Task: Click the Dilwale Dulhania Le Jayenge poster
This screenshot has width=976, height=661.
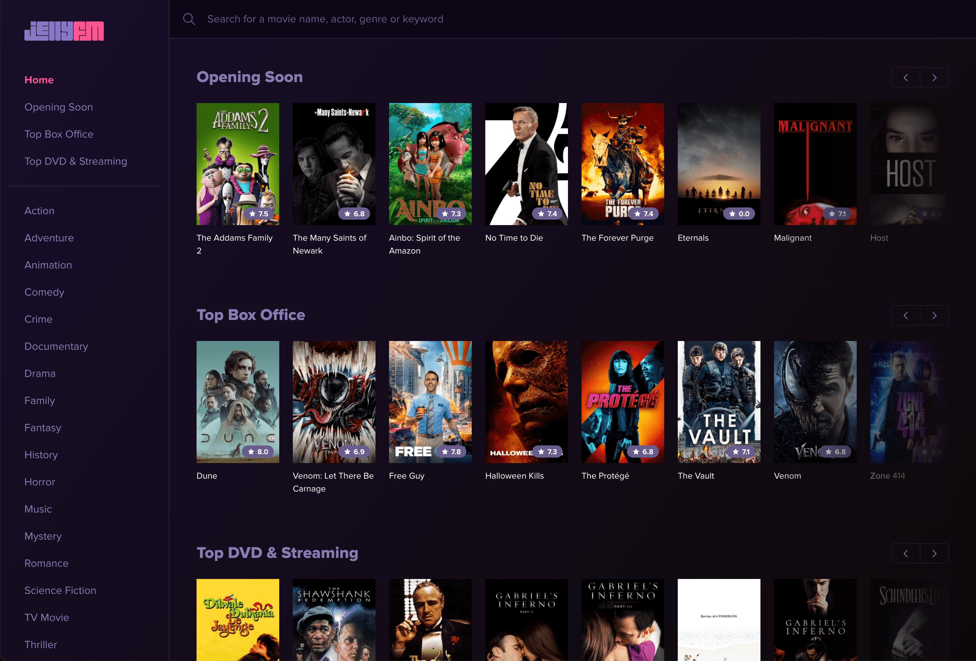Action: tap(238, 620)
